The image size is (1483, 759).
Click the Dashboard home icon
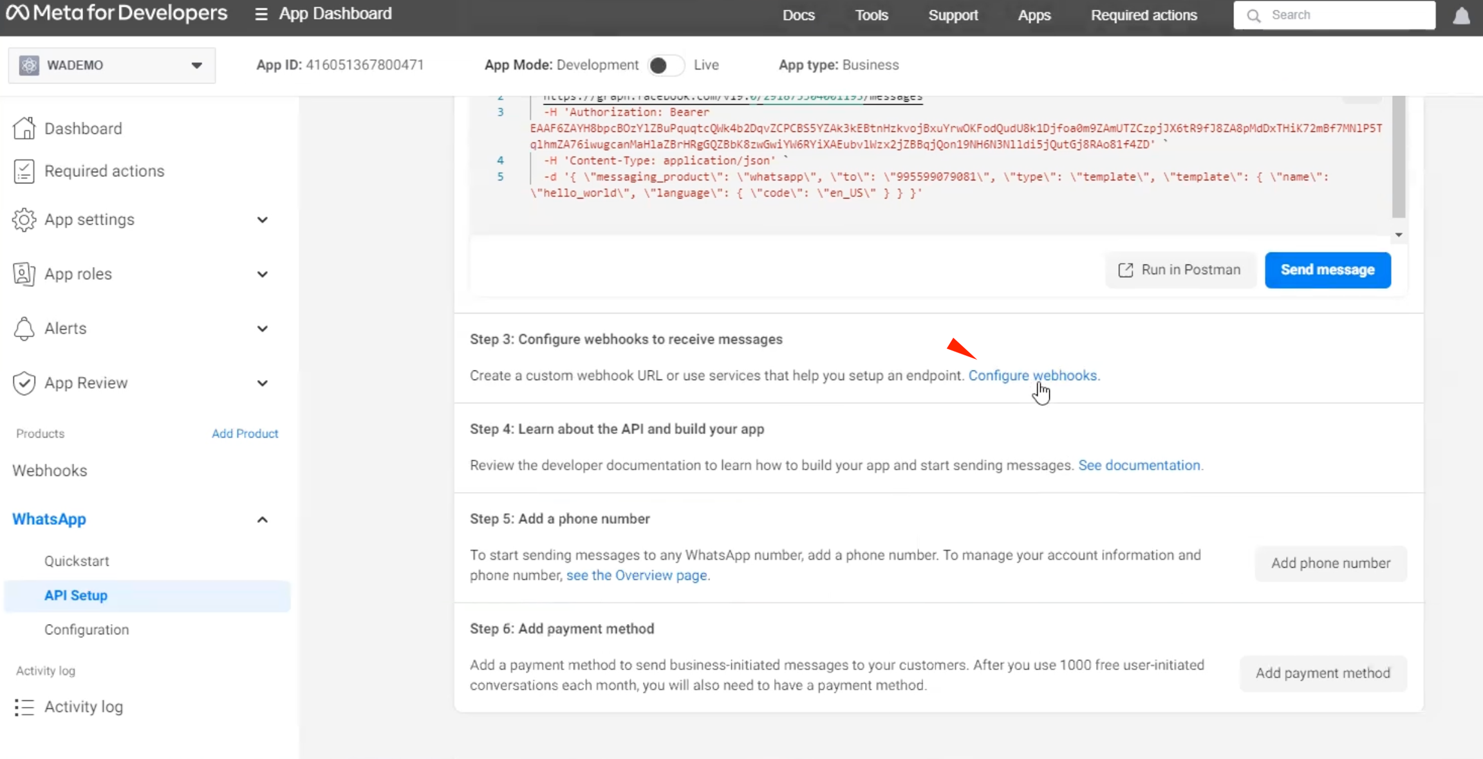pyautogui.click(x=24, y=129)
